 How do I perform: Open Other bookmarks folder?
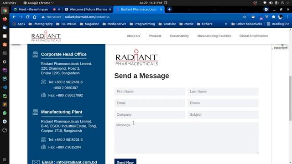pos(247,24)
